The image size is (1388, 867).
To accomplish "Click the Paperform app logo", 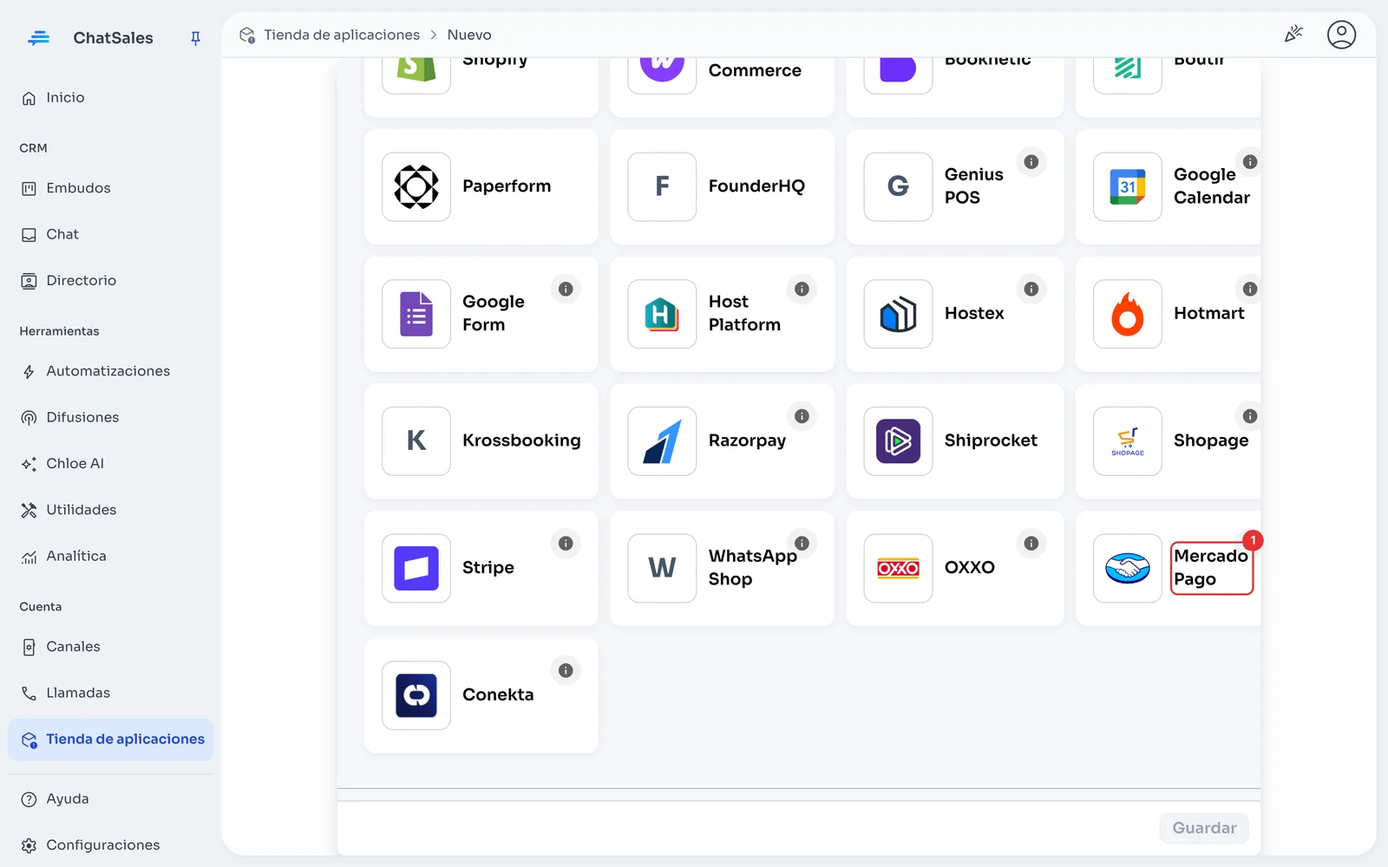I will (416, 186).
